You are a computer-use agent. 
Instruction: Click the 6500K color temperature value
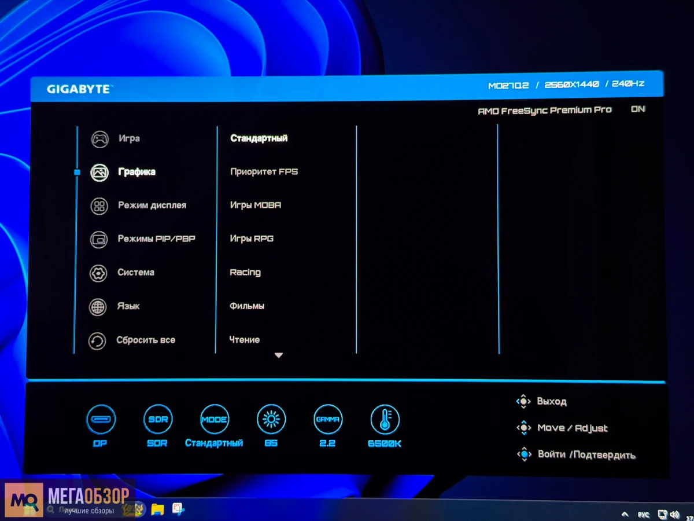[x=385, y=444]
